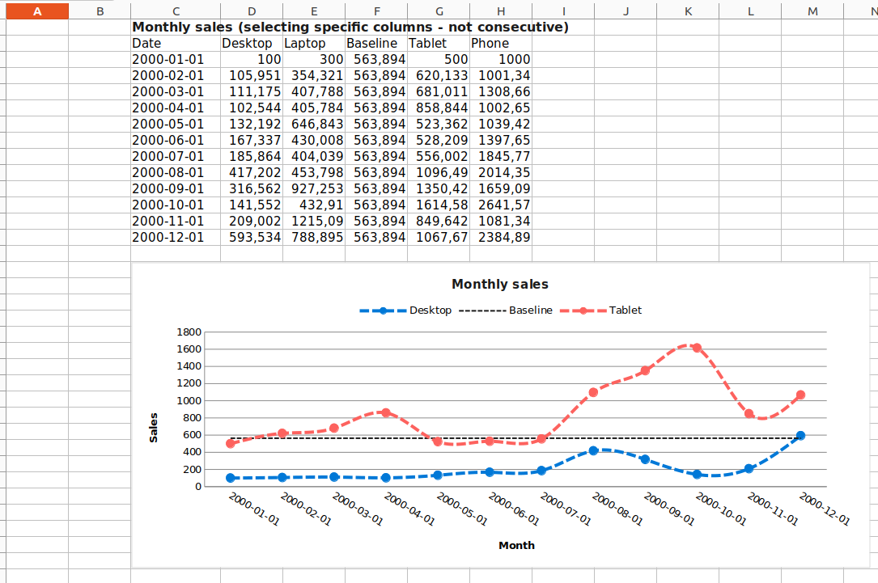The width and height of the screenshot is (878, 583).
Task: Select the table title cell Monthly sales
Action: click(350, 27)
